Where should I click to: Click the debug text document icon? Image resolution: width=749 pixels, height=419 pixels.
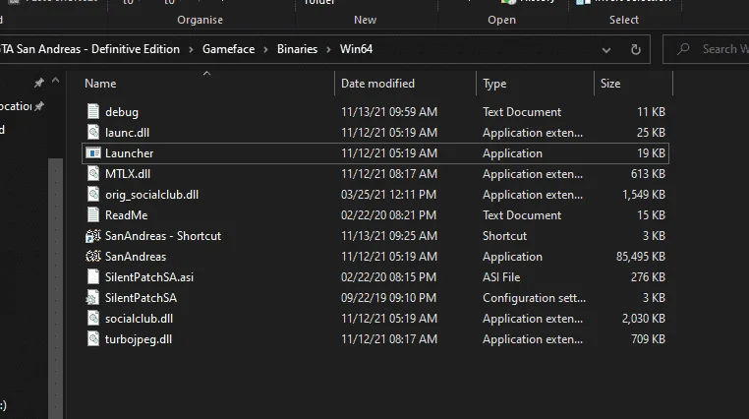pos(93,111)
